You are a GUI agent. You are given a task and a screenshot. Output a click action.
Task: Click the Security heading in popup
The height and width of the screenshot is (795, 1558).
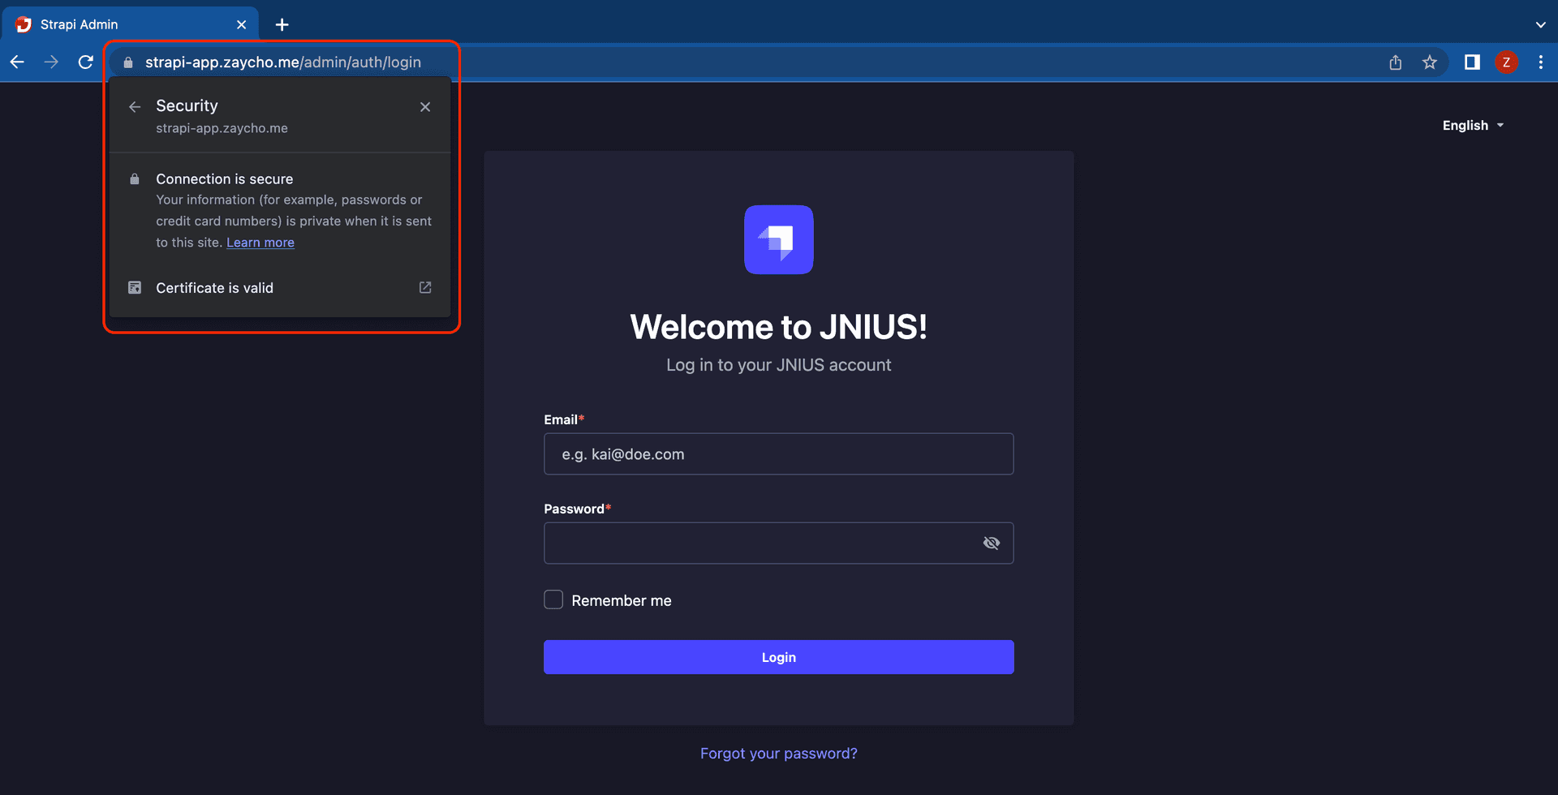click(187, 105)
